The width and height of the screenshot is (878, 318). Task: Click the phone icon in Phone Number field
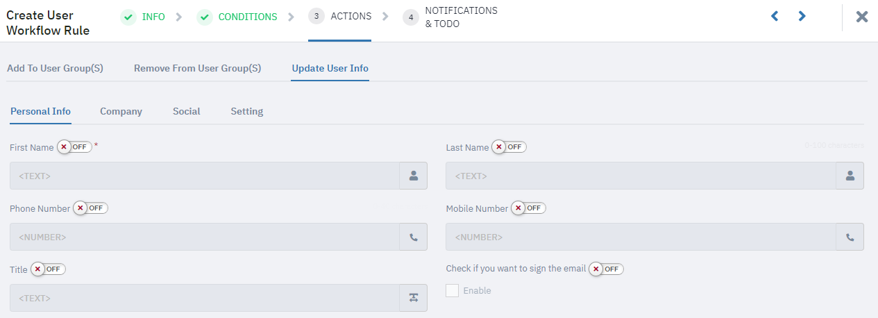tap(414, 237)
